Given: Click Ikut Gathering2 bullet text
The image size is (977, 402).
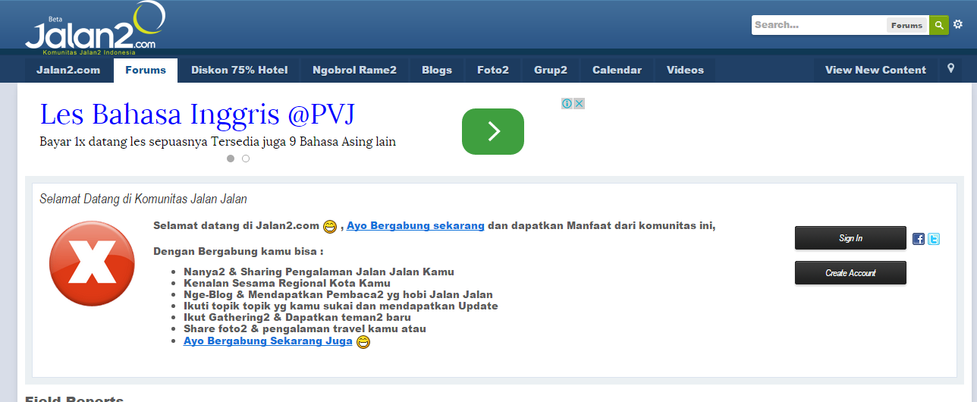Looking at the screenshot, I should (297, 317).
